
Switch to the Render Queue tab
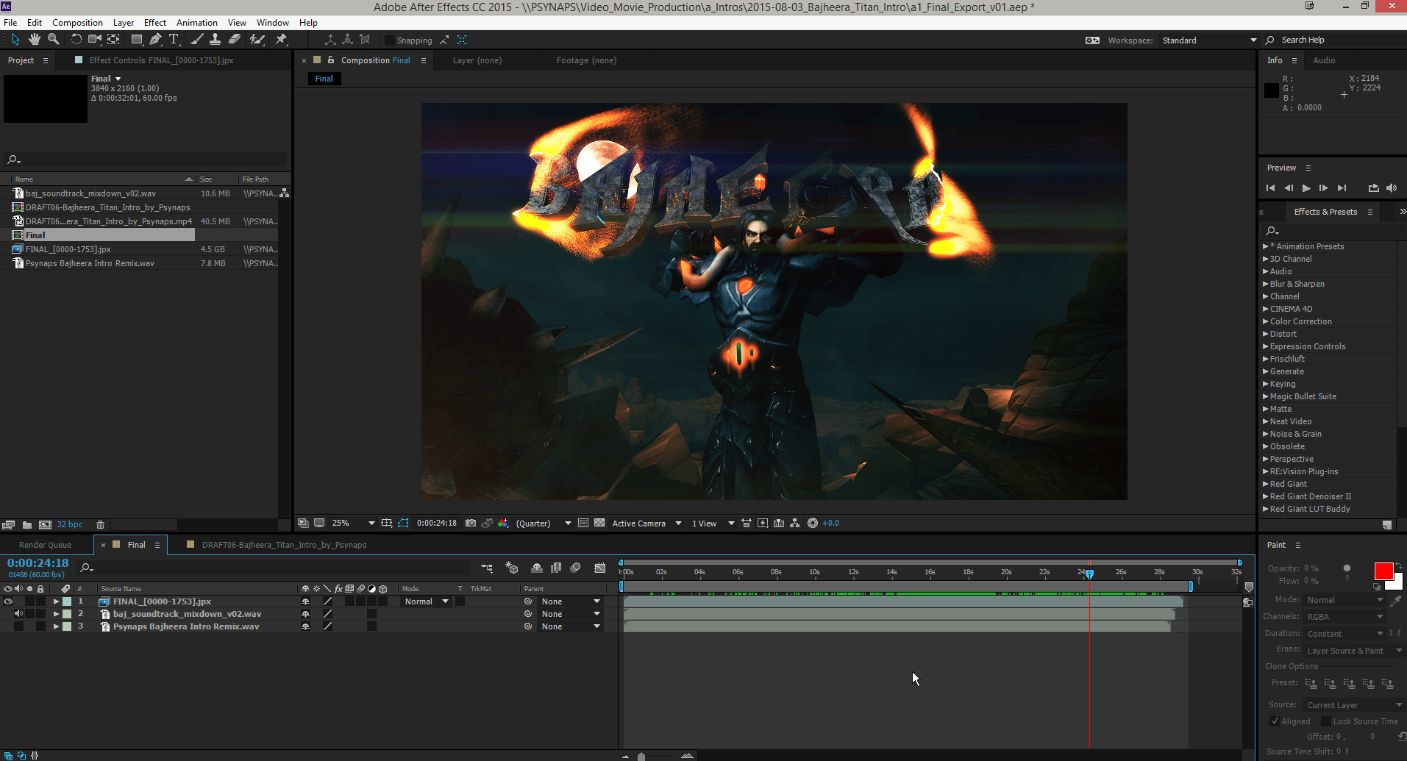(x=45, y=545)
